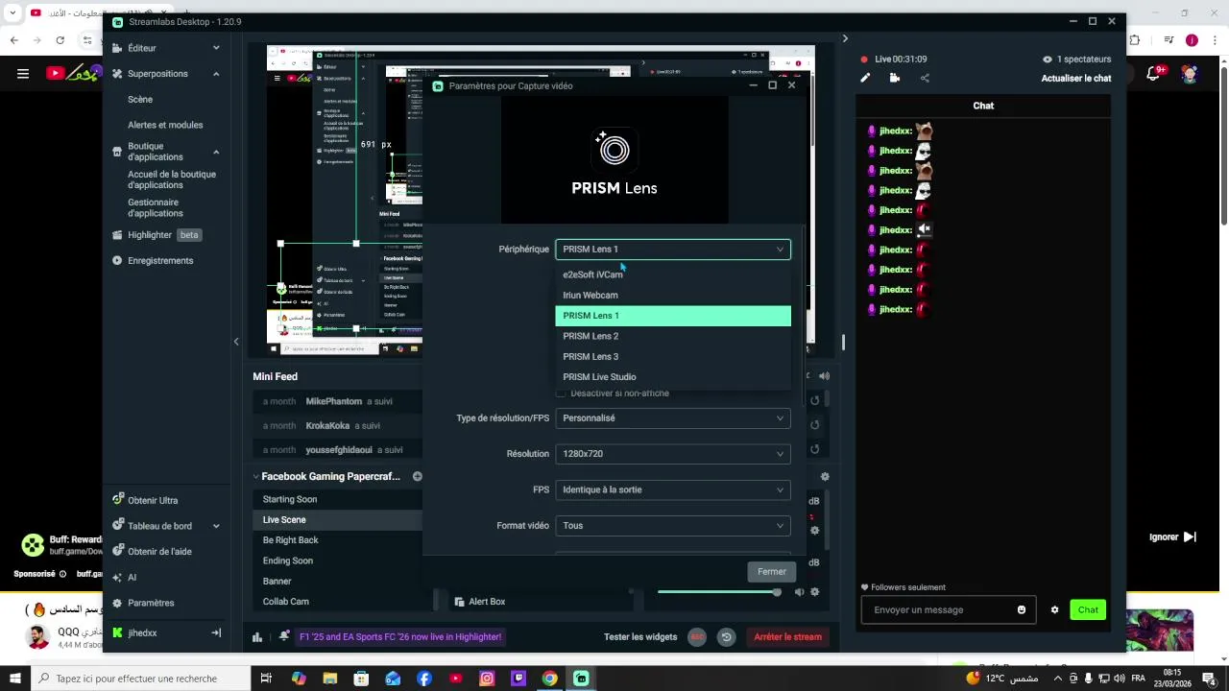Open the AI sparkle item in the sidebar
The height and width of the screenshot is (691, 1229).
pyautogui.click(x=124, y=578)
